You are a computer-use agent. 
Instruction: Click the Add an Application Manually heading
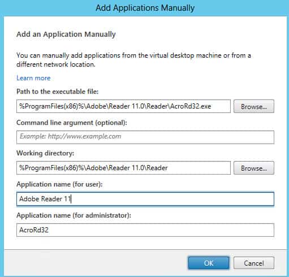click(66, 34)
